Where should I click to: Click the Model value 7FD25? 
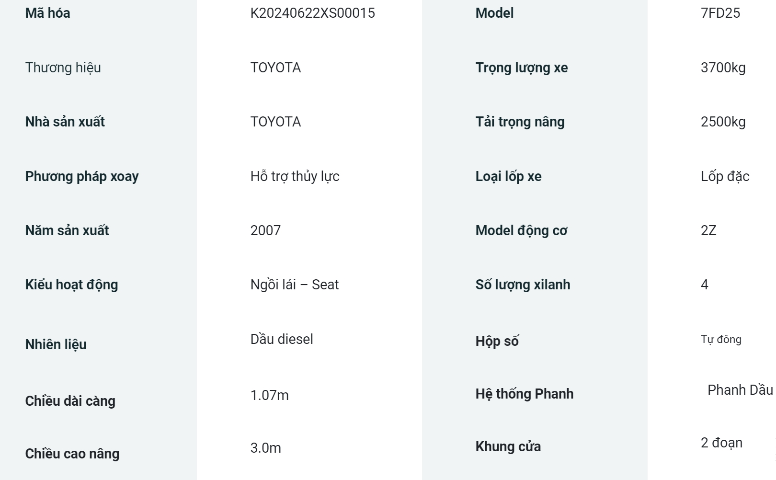(720, 13)
